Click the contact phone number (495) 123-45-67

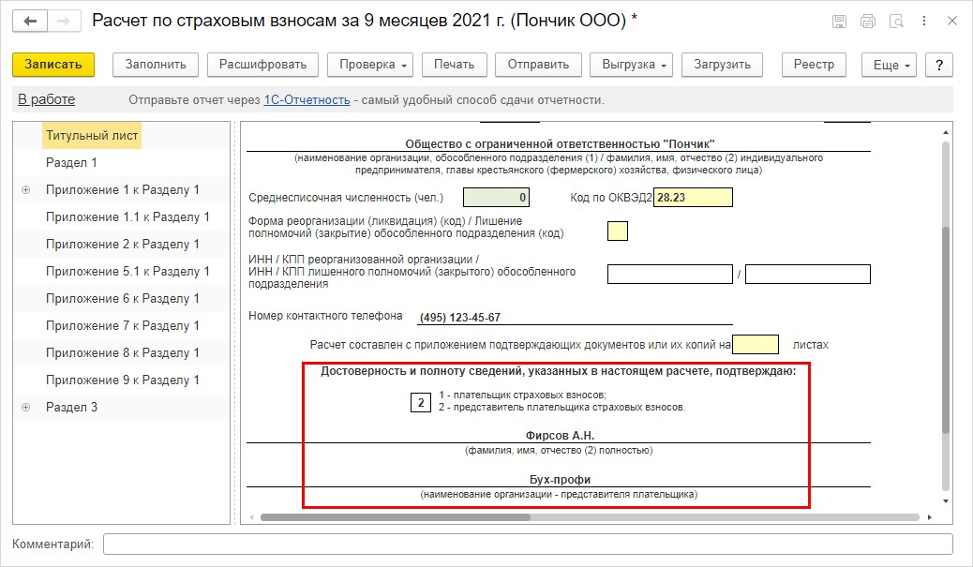point(460,317)
